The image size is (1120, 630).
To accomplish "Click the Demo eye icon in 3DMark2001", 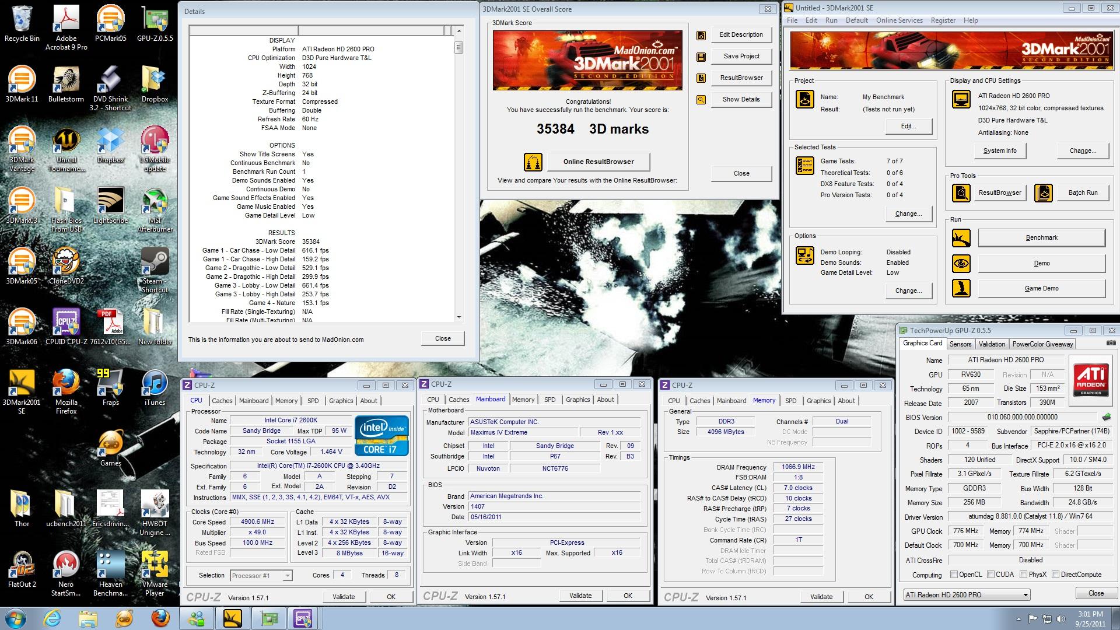I will [x=961, y=264].
